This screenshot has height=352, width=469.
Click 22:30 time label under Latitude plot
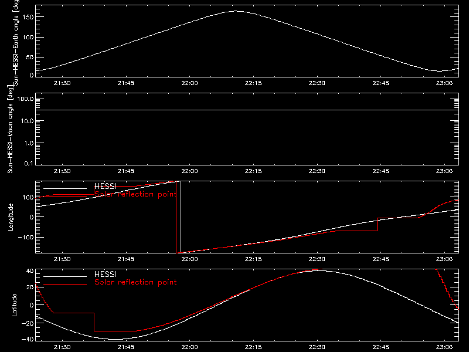coord(317,347)
